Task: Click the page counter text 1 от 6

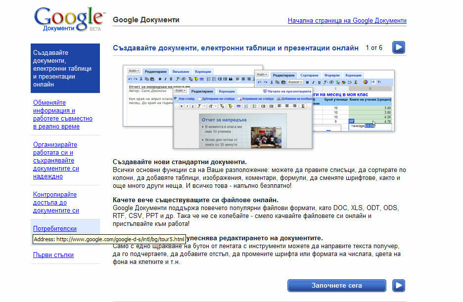Action: click(x=374, y=48)
